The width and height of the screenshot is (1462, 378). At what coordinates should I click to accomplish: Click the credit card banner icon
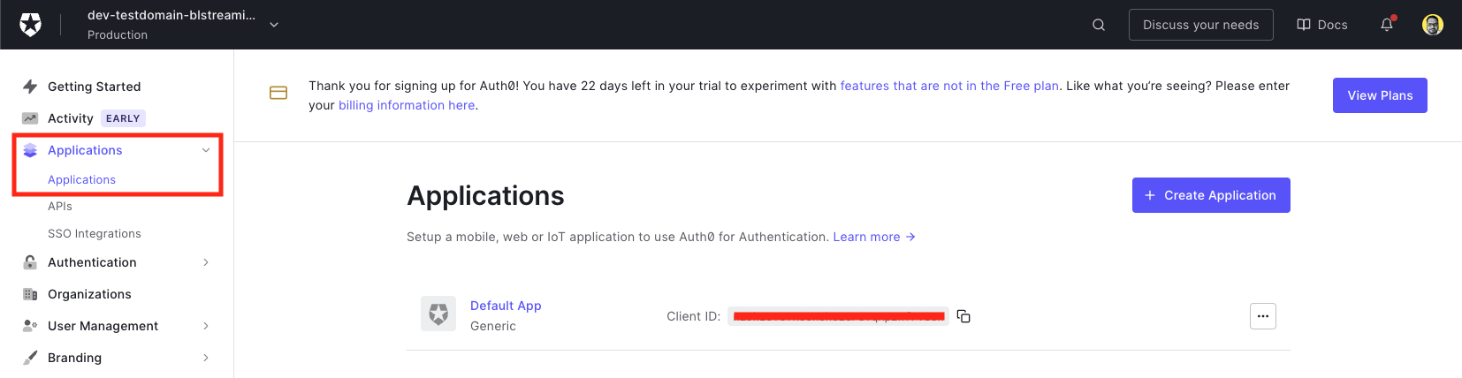(x=278, y=93)
